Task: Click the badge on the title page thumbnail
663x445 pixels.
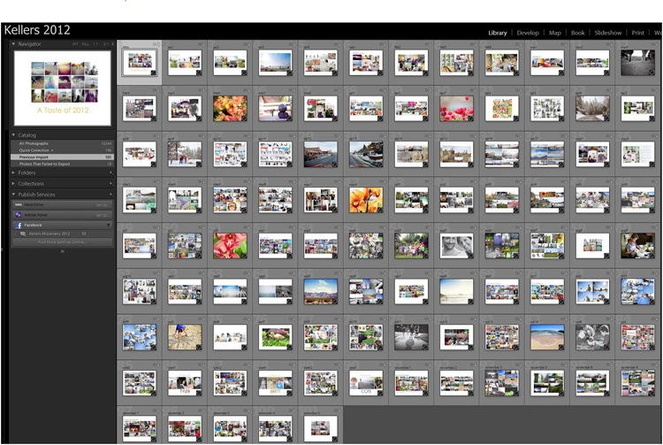Action: pyautogui.click(x=154, y=73)
